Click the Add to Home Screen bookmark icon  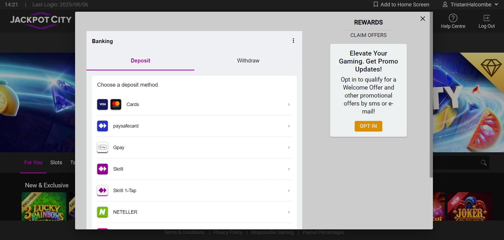376,5
